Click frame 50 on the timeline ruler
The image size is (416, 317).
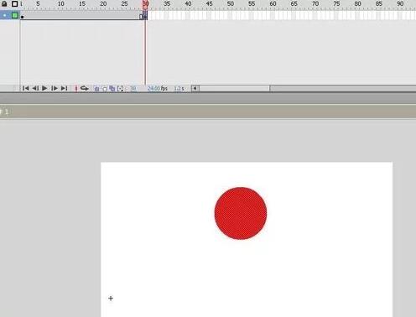point(231,4)
